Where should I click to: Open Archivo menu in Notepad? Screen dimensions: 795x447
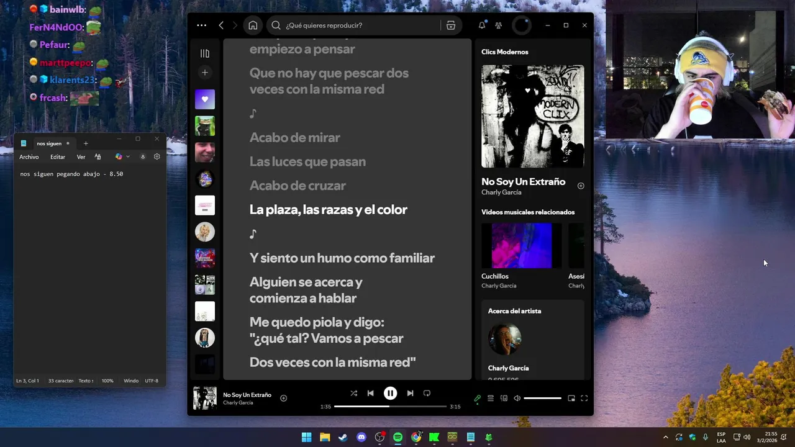click(29, 157)
